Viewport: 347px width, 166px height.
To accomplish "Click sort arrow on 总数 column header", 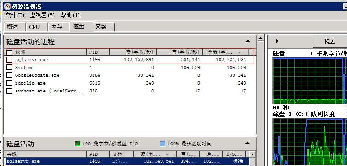I will click(x=239, y=52).
